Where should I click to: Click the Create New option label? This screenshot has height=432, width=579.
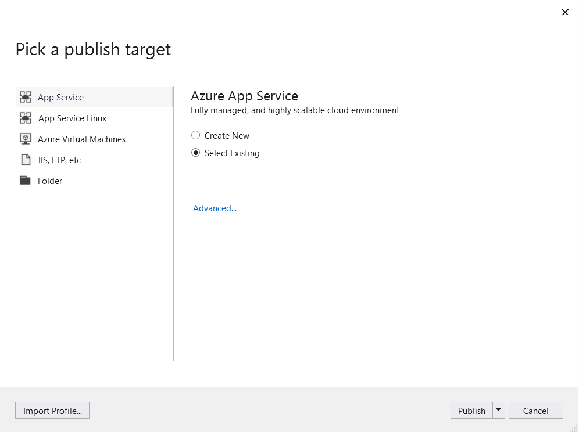[227, 136]
